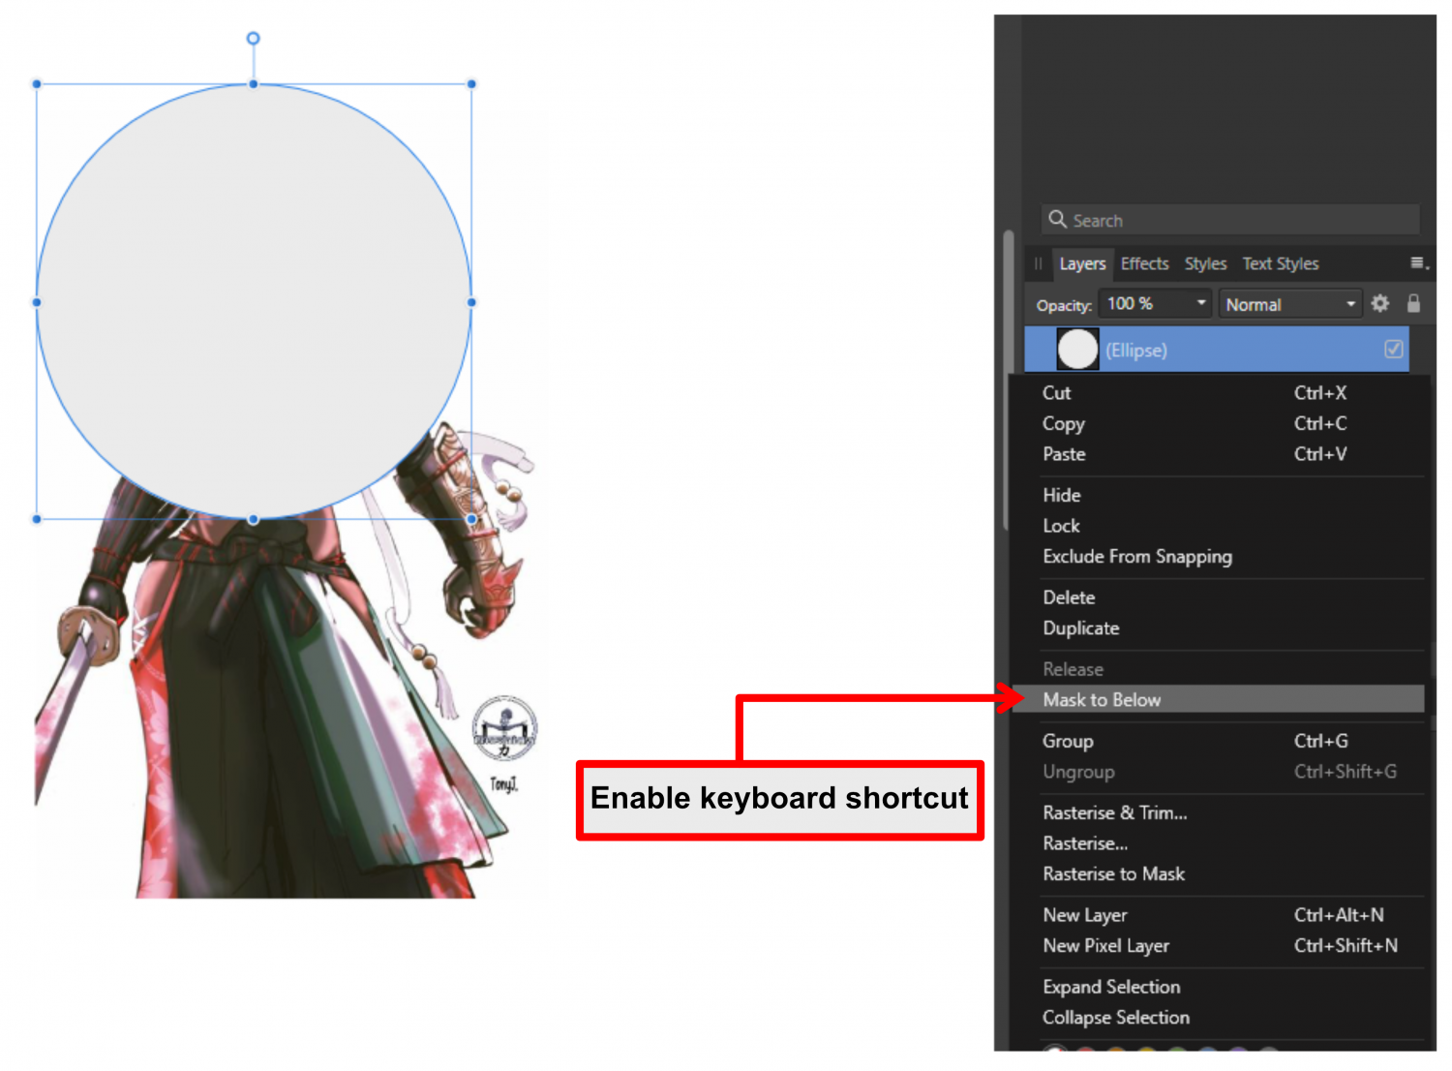The height and width of the screenshot is (1071, 1452).
Task: Open the Normal blend mode dropdown
Action: click(x=1290, y=304)
